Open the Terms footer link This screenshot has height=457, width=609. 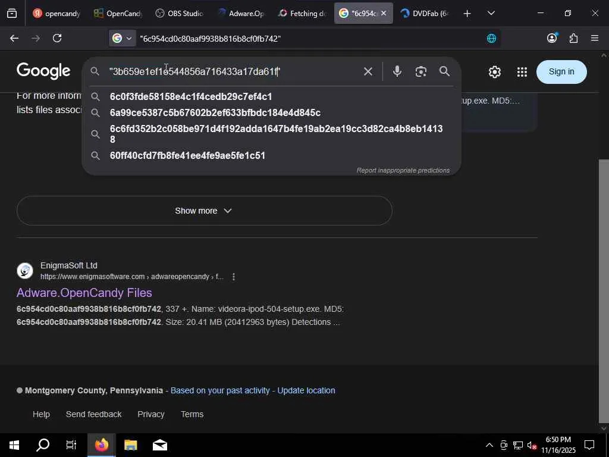(192, 414)
